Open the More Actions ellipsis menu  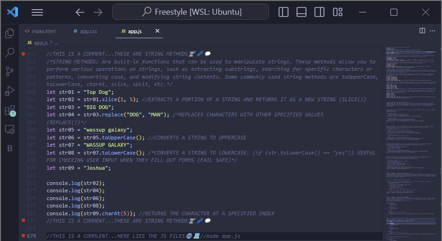pos(432,31)
